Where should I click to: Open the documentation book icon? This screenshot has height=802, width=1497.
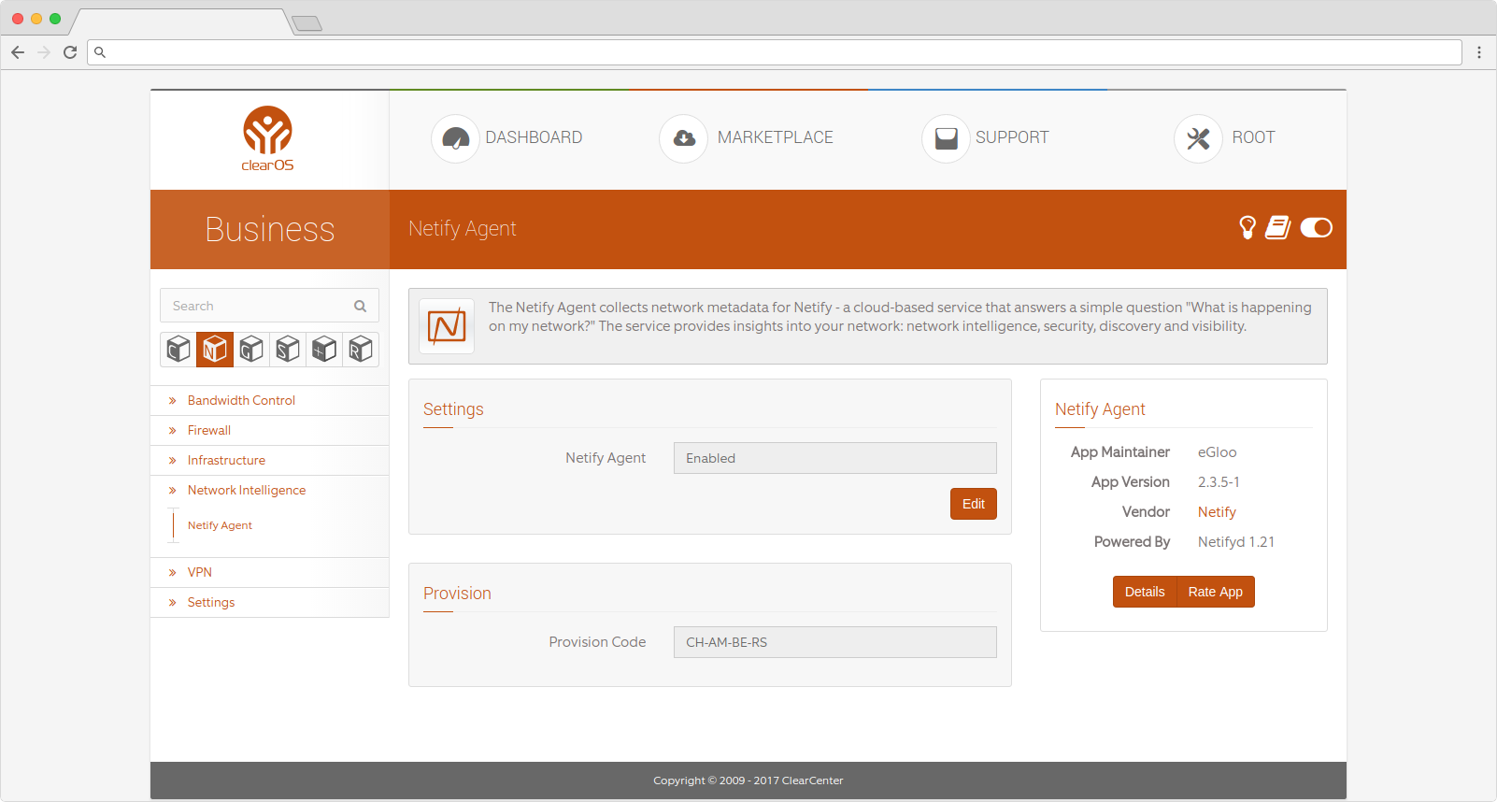pyautogui.click(x=1278, y=227)
